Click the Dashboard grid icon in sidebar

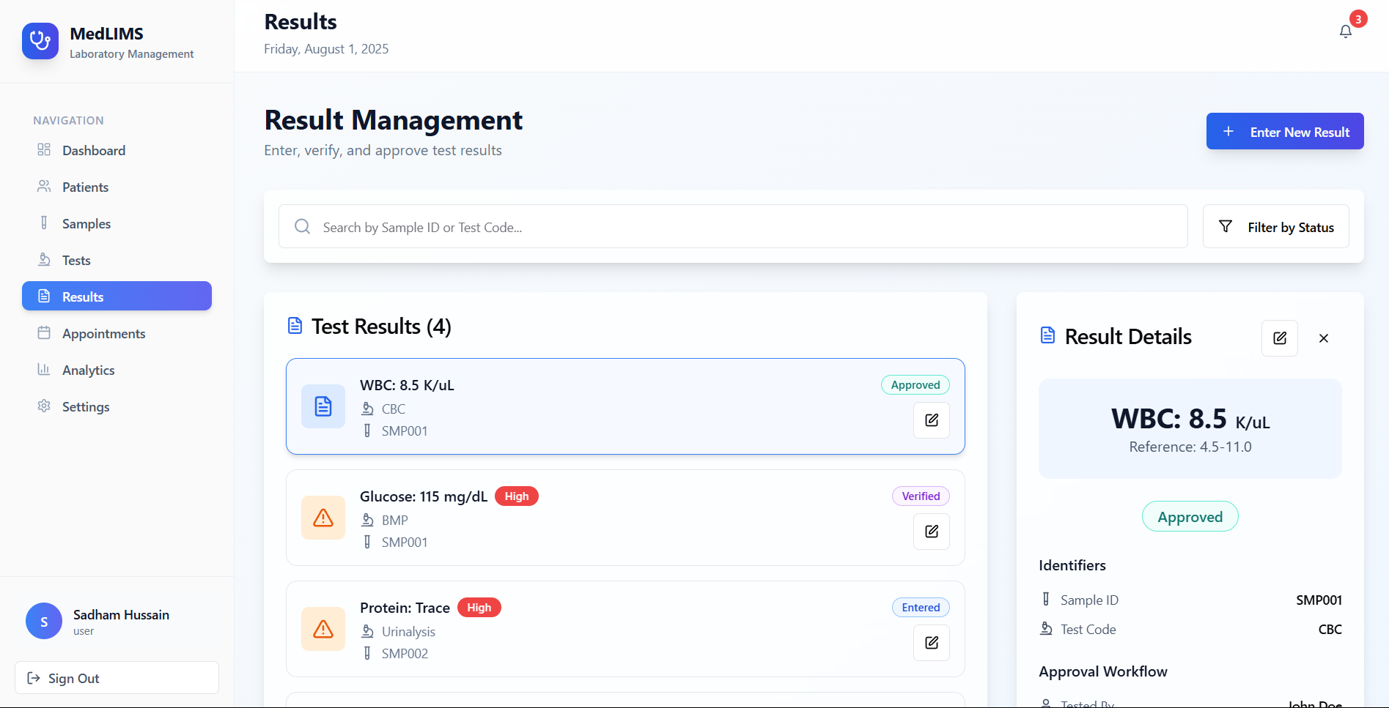44,149
